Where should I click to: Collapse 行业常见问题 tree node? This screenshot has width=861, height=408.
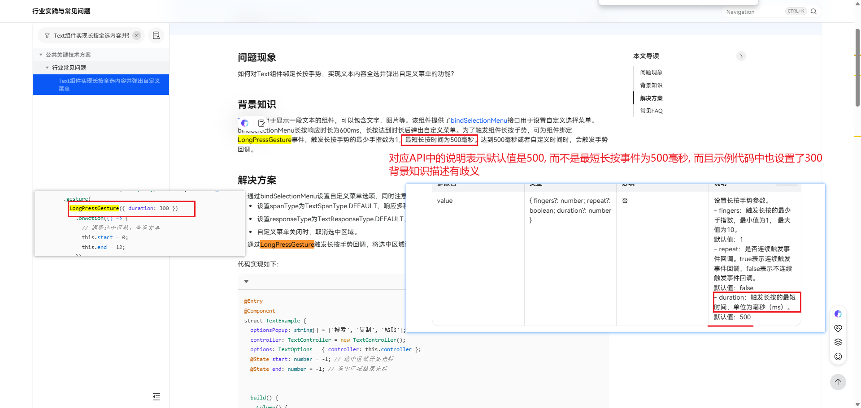click(x=47, y=68)
